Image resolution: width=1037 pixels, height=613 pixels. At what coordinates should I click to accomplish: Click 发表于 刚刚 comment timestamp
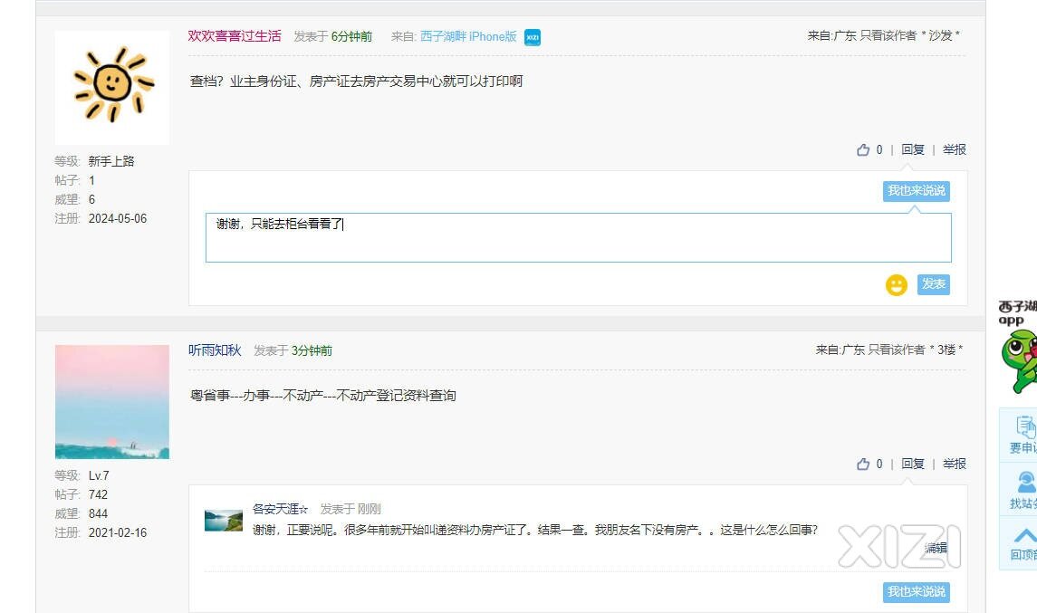coord(350,509)
